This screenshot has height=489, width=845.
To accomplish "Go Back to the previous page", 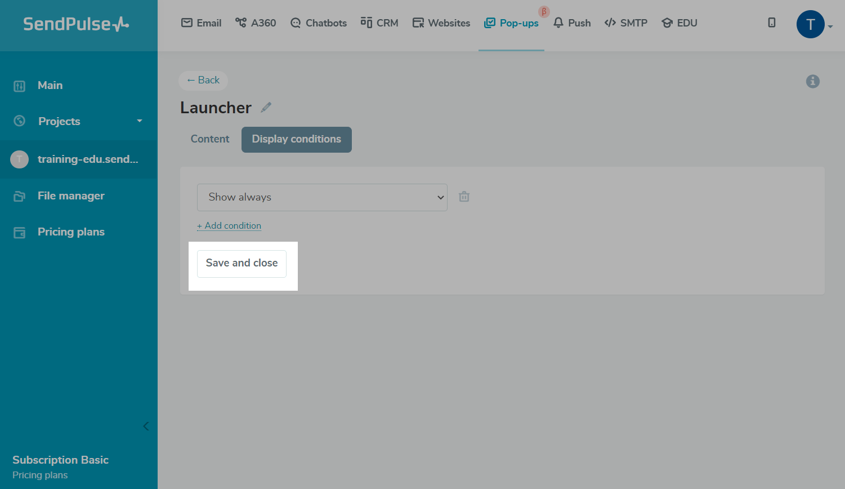I will click(203, 80).
